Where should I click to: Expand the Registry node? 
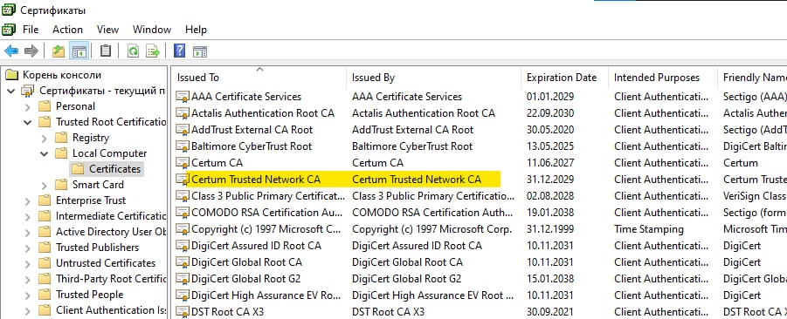pyautogui.click(x=45, y=139)
